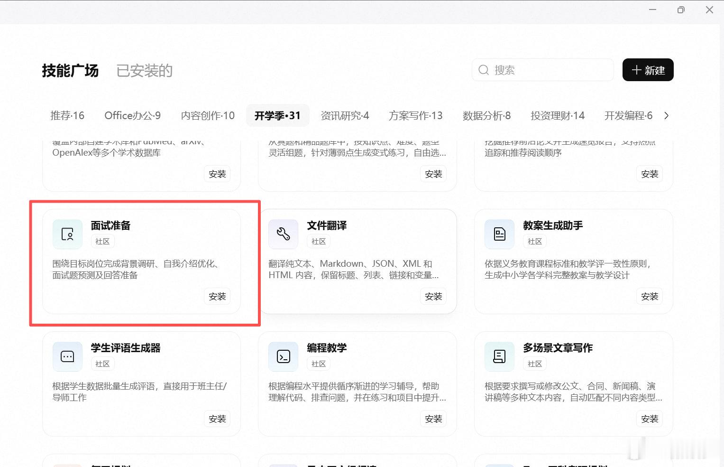
Task: Click the 面试准备 skill icon
Action: pos(67,234)
